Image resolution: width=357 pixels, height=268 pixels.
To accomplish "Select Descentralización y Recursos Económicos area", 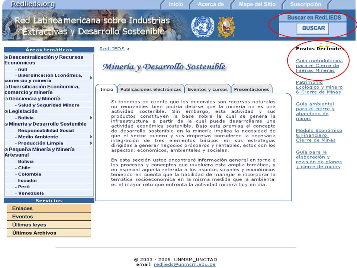I will (44, 60).
